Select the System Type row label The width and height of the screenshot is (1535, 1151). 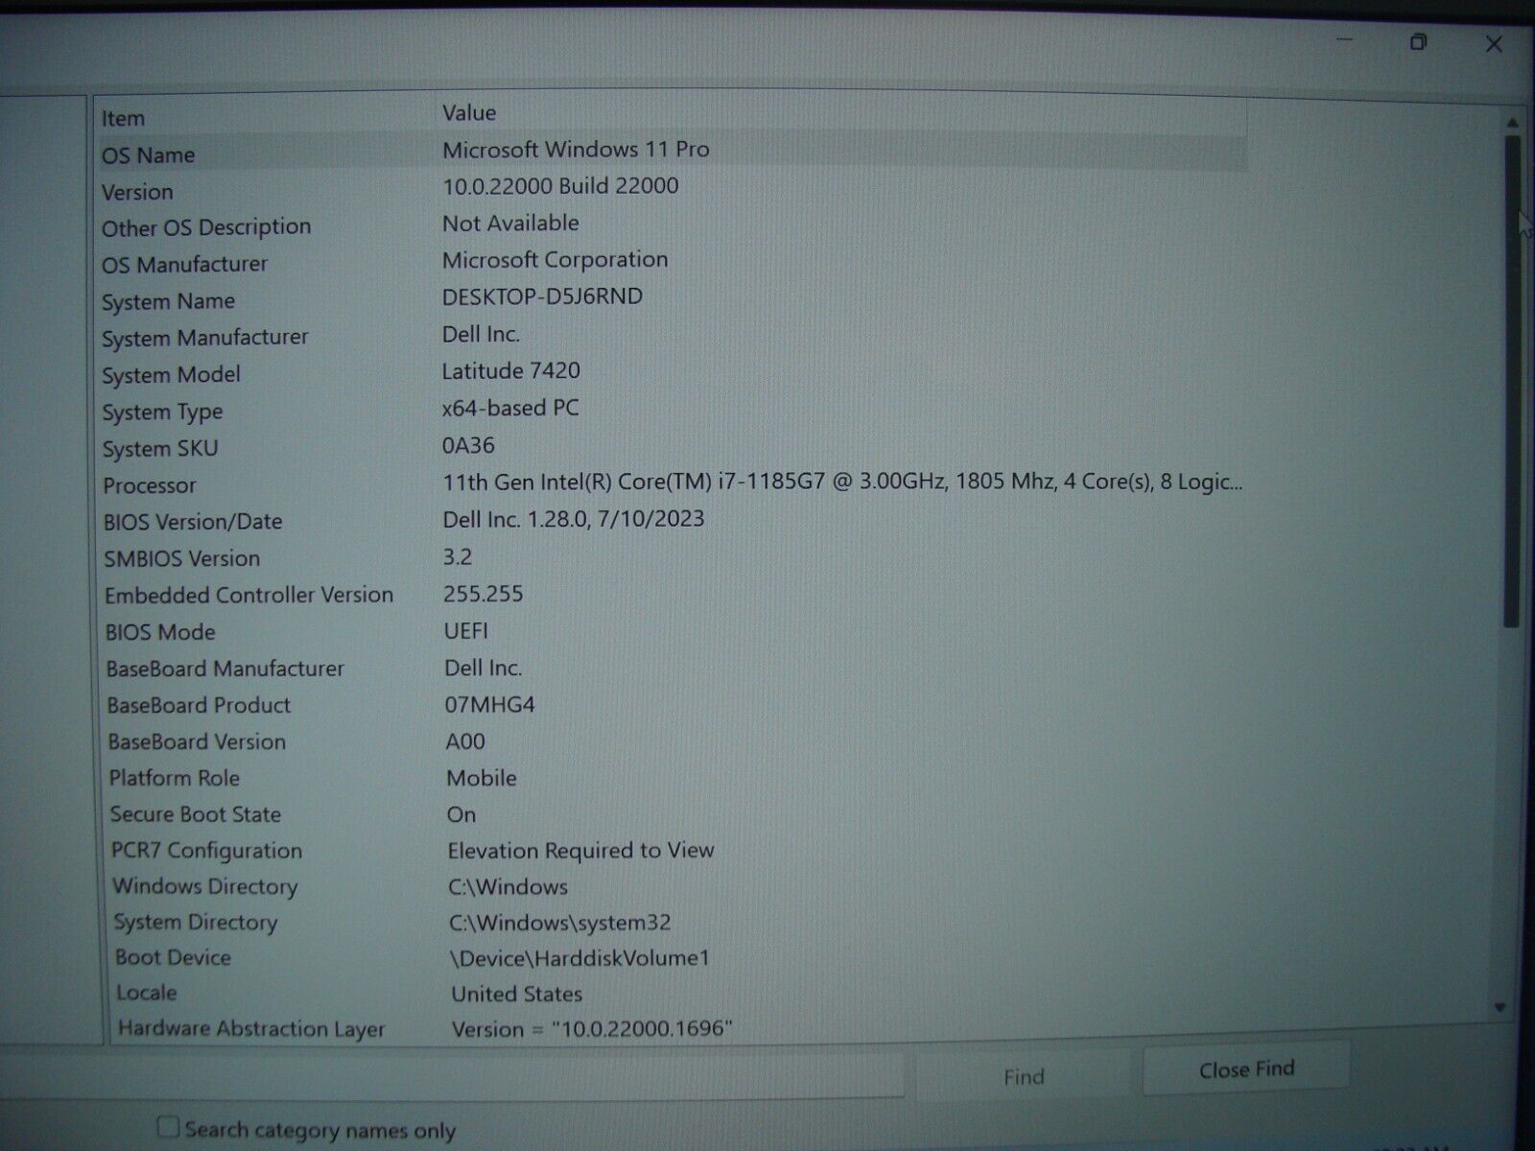pyautogui.click(x=162, y=412)
